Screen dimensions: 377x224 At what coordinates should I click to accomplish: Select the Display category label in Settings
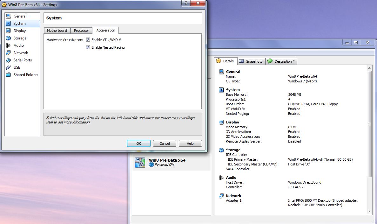[20, 31]
